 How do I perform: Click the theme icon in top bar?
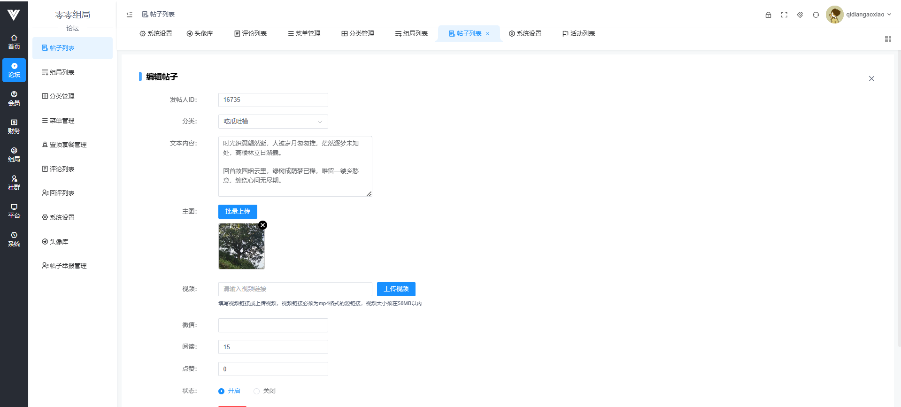click(x=800, y=15)
